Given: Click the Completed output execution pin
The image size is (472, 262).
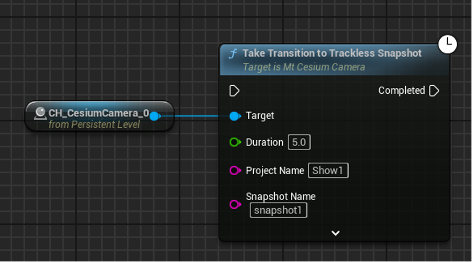Looking at the screenshot, I should point(434,91).
